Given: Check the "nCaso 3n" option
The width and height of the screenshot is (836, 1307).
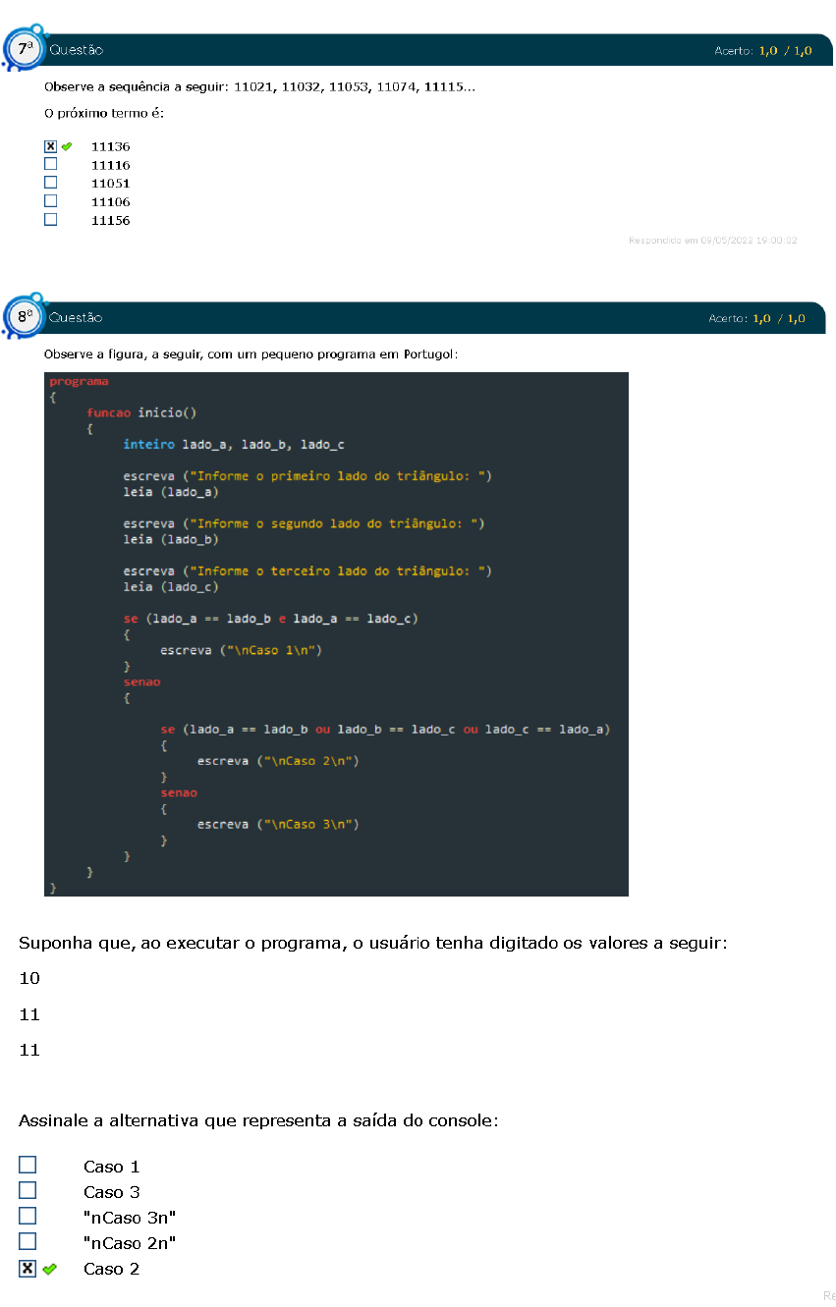Looking at the screenshot, I should (28, 1216).
